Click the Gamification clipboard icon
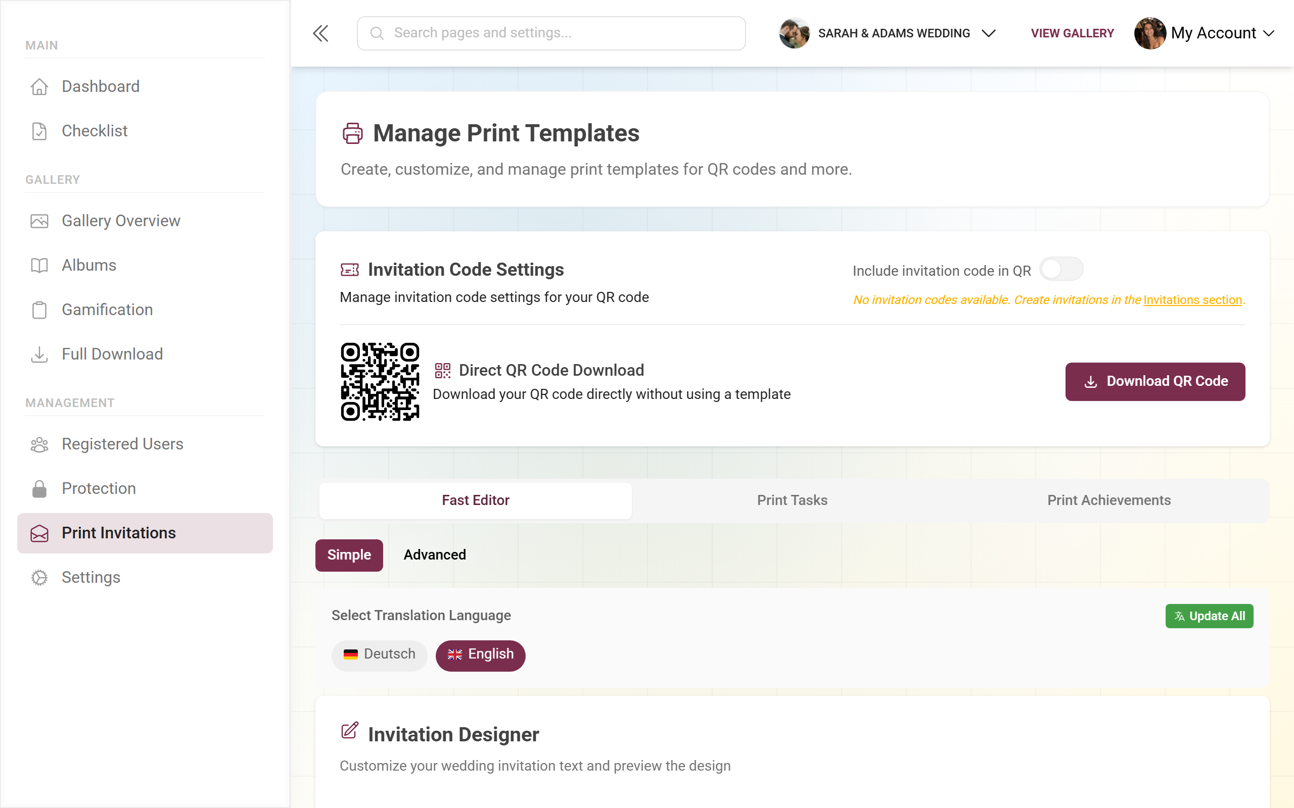Image resolution: width=1294 pixels, height=808 pixels. (39, 310)
